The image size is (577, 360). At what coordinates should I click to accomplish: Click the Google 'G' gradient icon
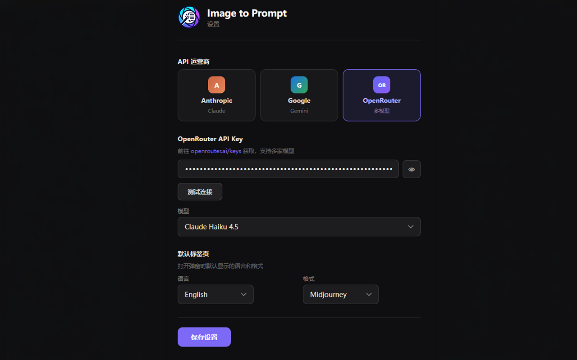pos(299,85)
